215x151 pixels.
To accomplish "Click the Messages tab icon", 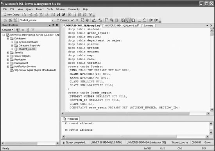I will pyautogui.click(x=64, y=119).
